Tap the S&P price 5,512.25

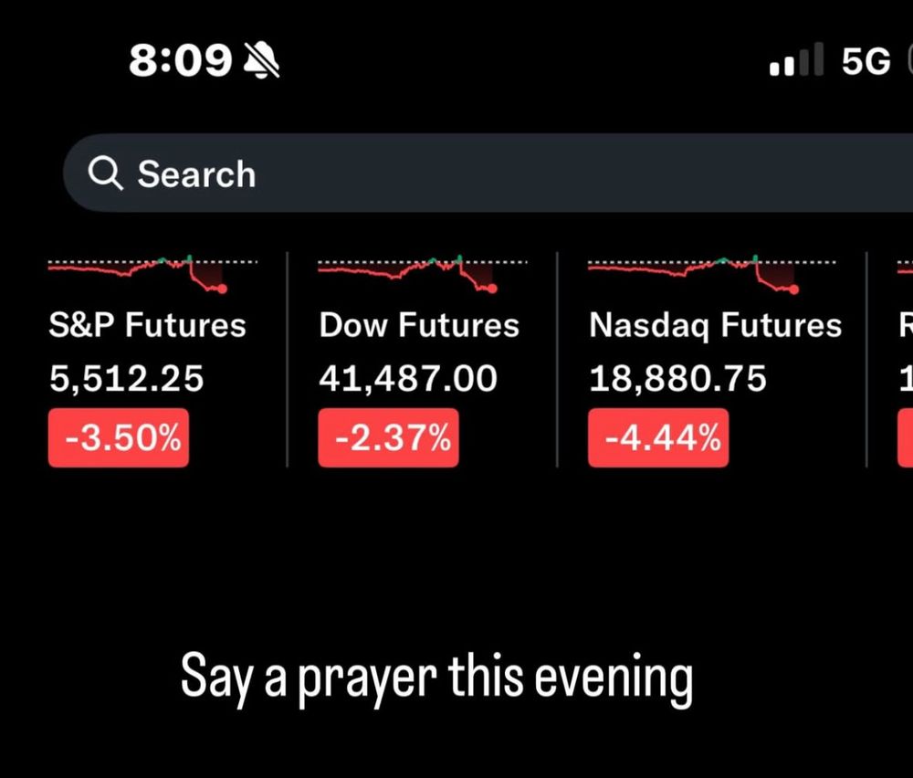126,379
